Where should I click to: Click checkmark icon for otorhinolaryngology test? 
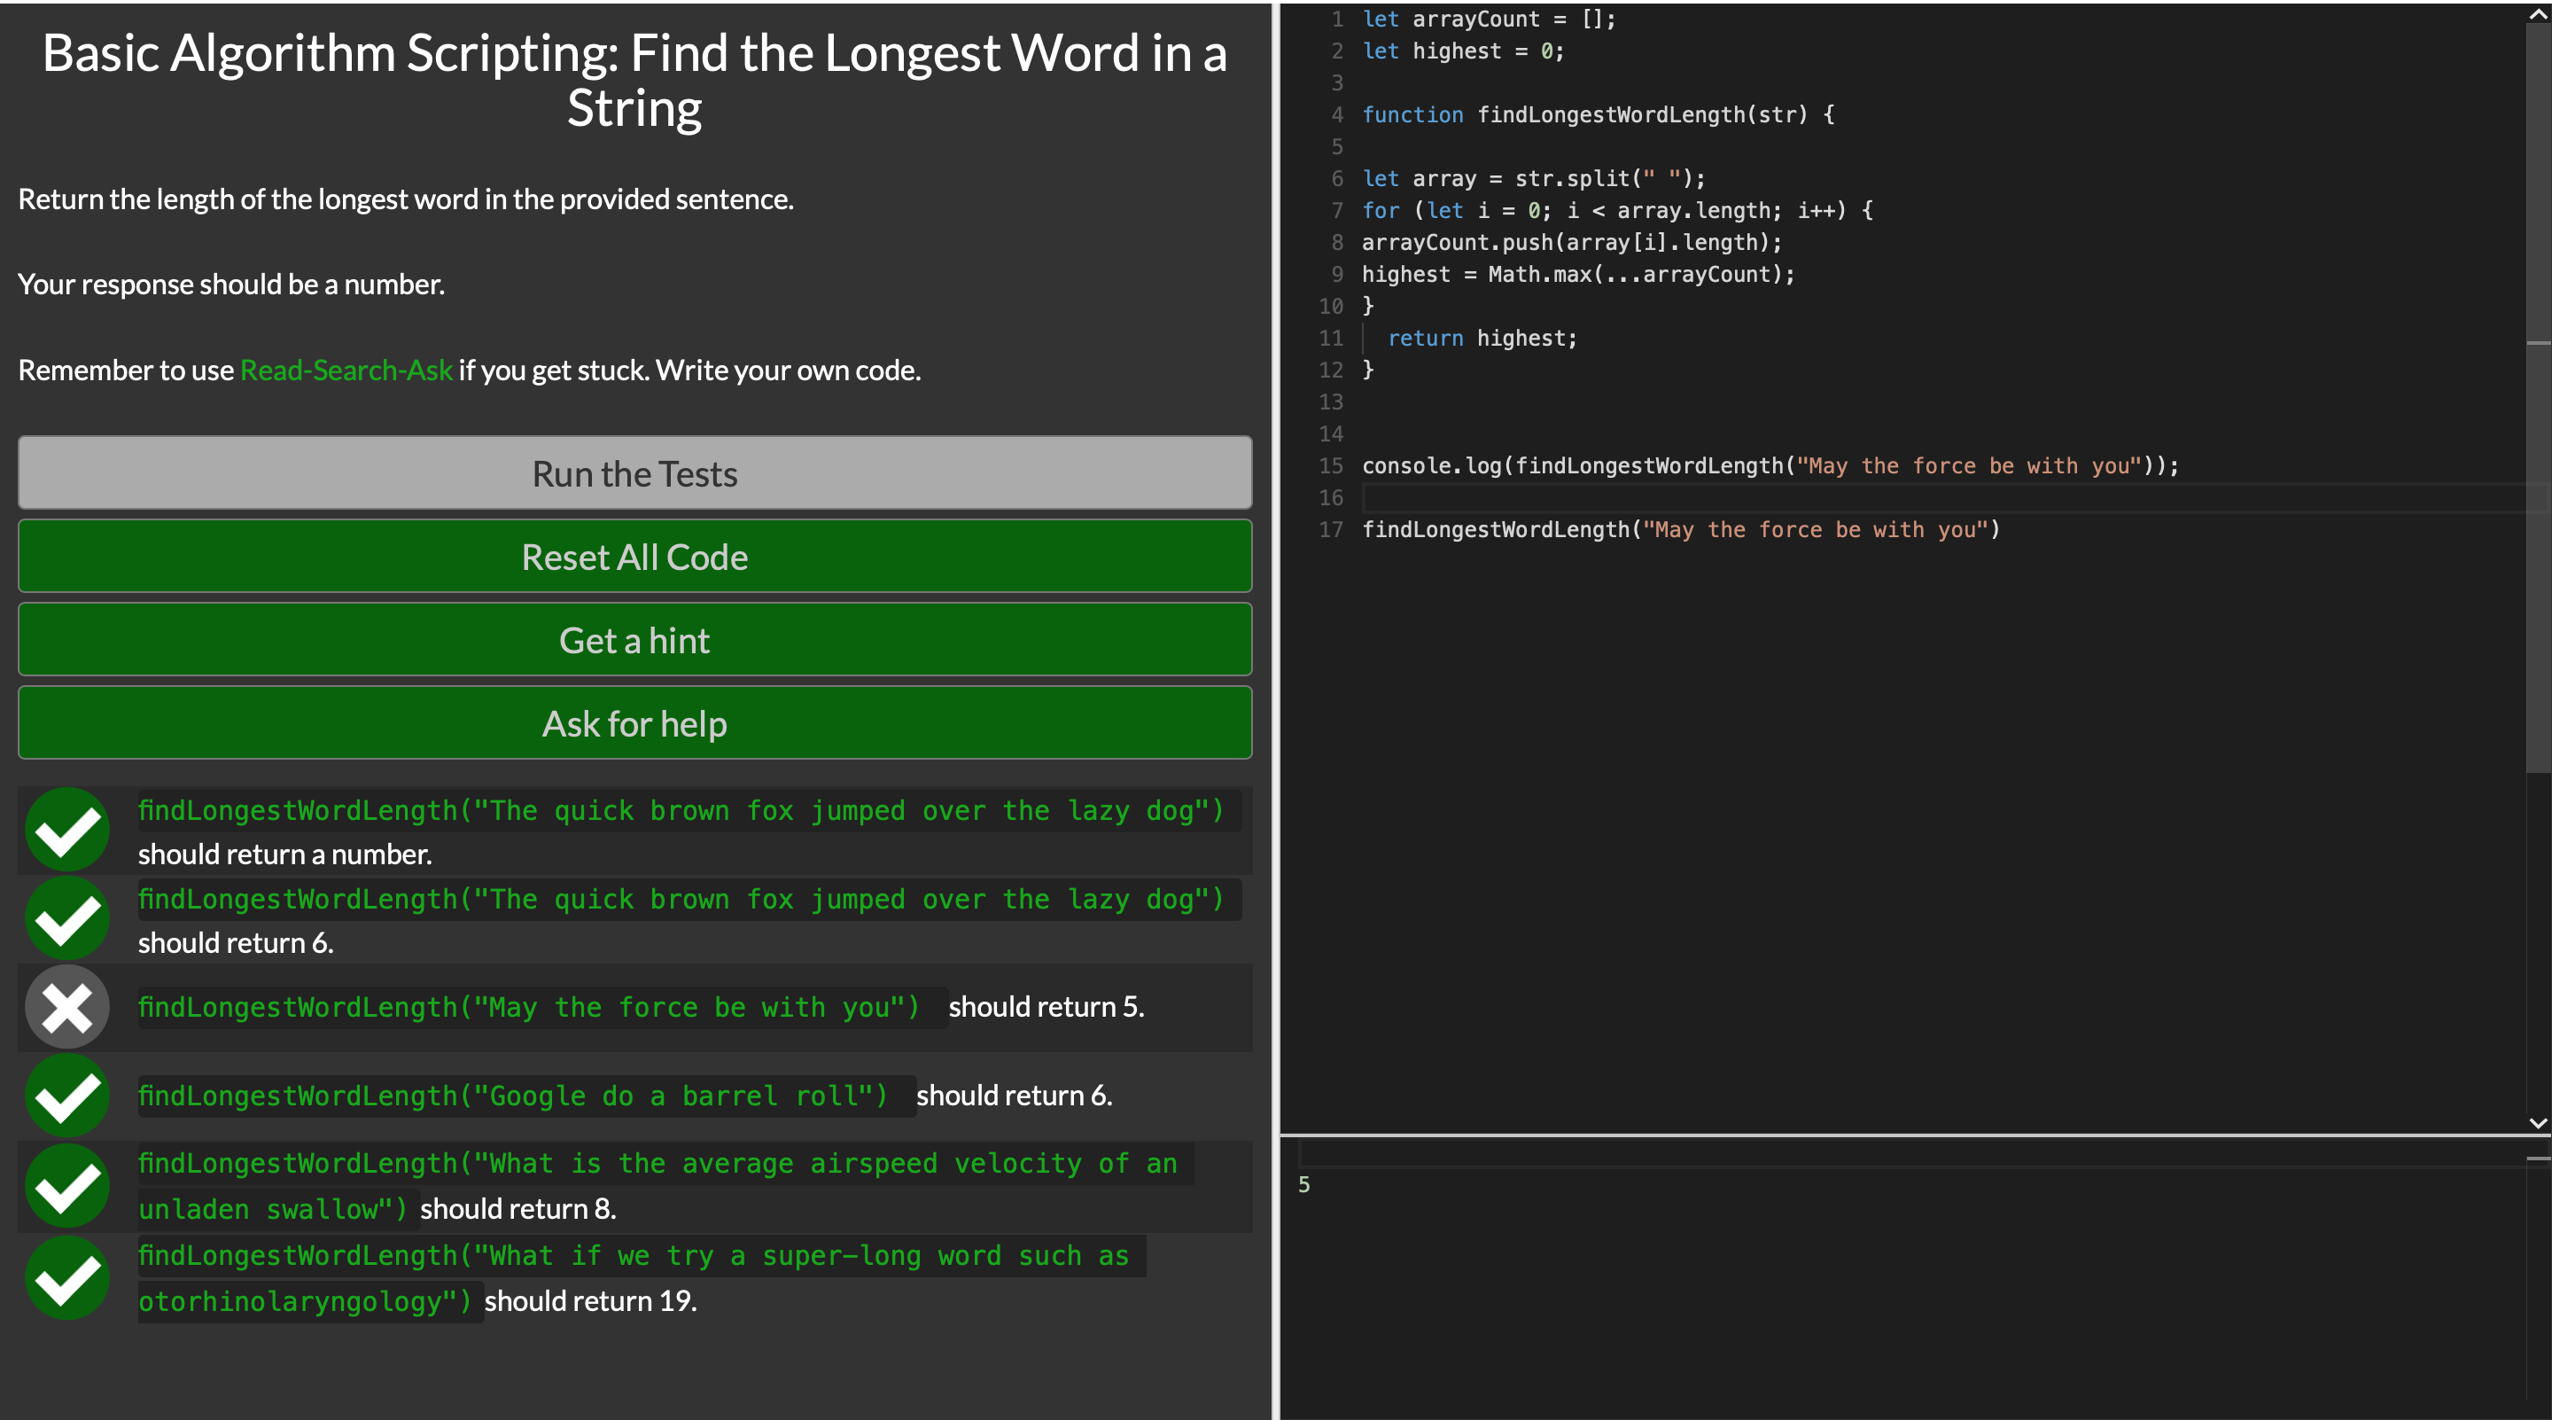point(66,1278)
